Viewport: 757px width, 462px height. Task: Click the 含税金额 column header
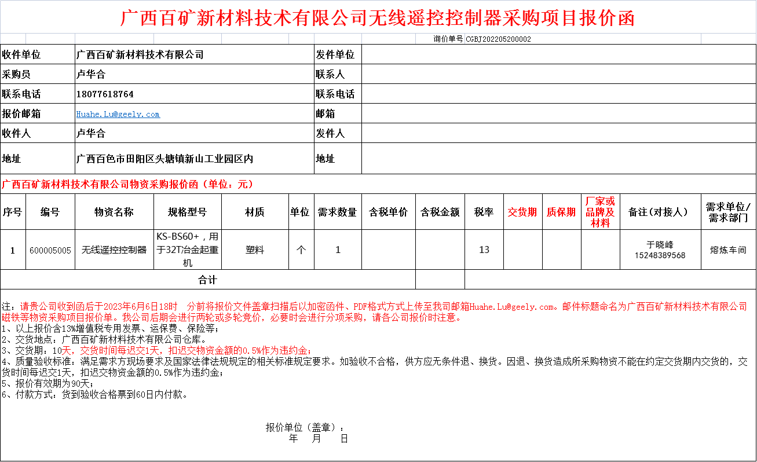[x=440, y=212]
